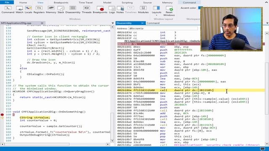Click 'CDialogEx::OnPaint();' line
The height and width of the screenshot is (151, 269).
pos(45,74)
